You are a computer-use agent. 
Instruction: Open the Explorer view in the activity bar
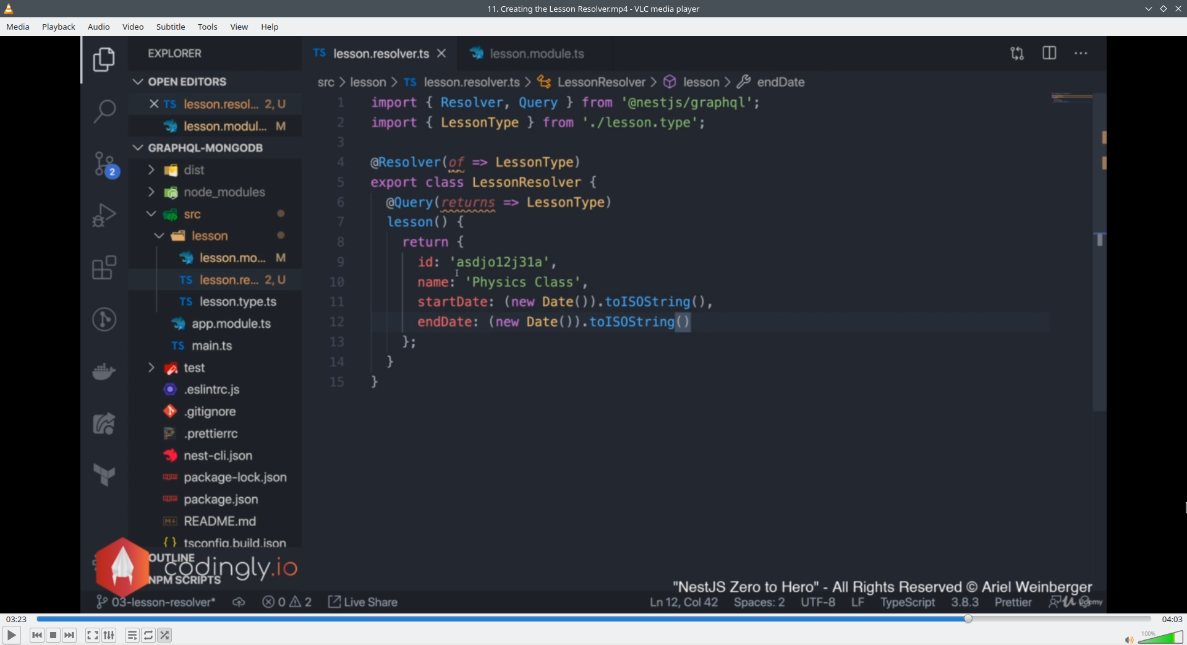point(104,59)
